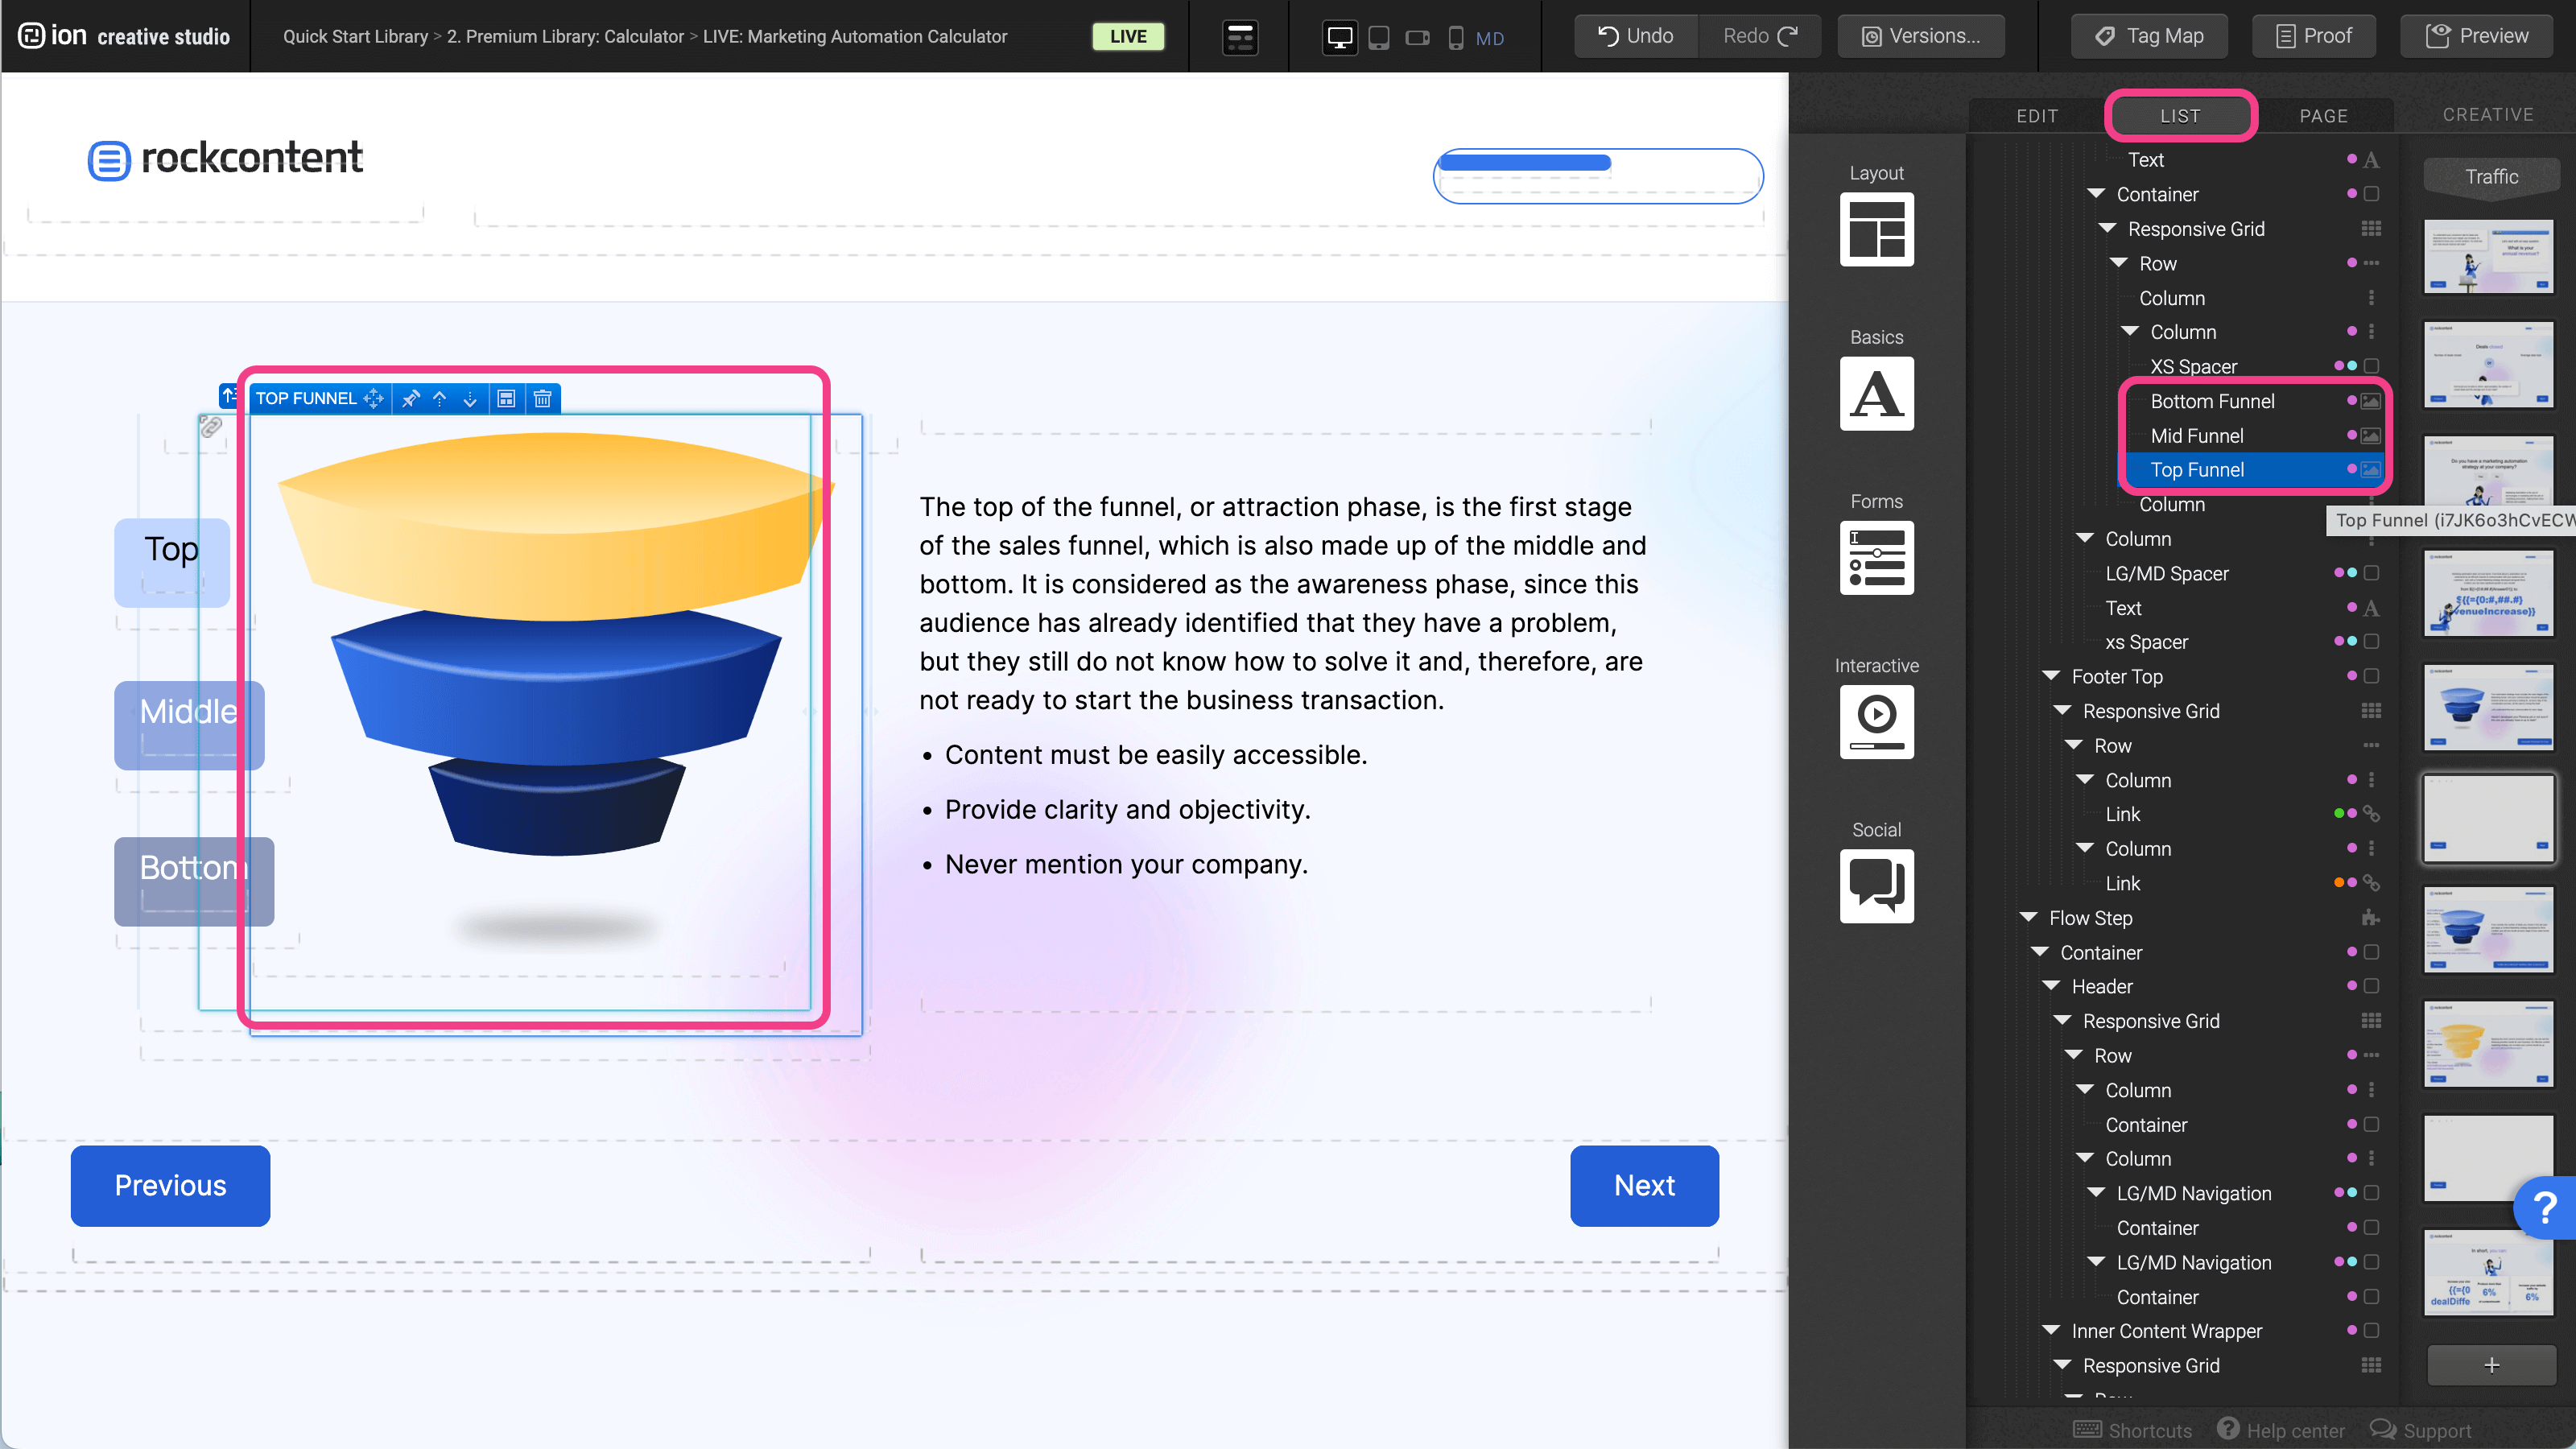Switch to the tablet portrait device view
The image size is (2576, 1449).
(1378, 38)
